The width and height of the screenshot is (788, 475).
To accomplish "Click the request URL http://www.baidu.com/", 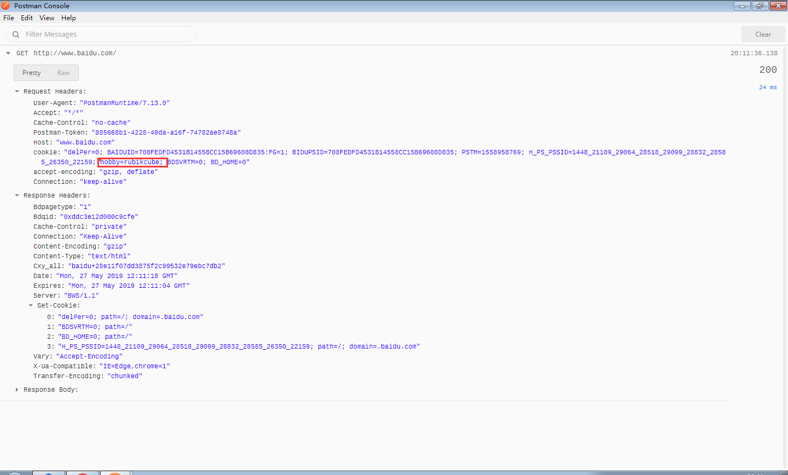I will [75, 53].
